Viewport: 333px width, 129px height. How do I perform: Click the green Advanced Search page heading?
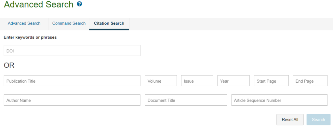click(39, 4)
